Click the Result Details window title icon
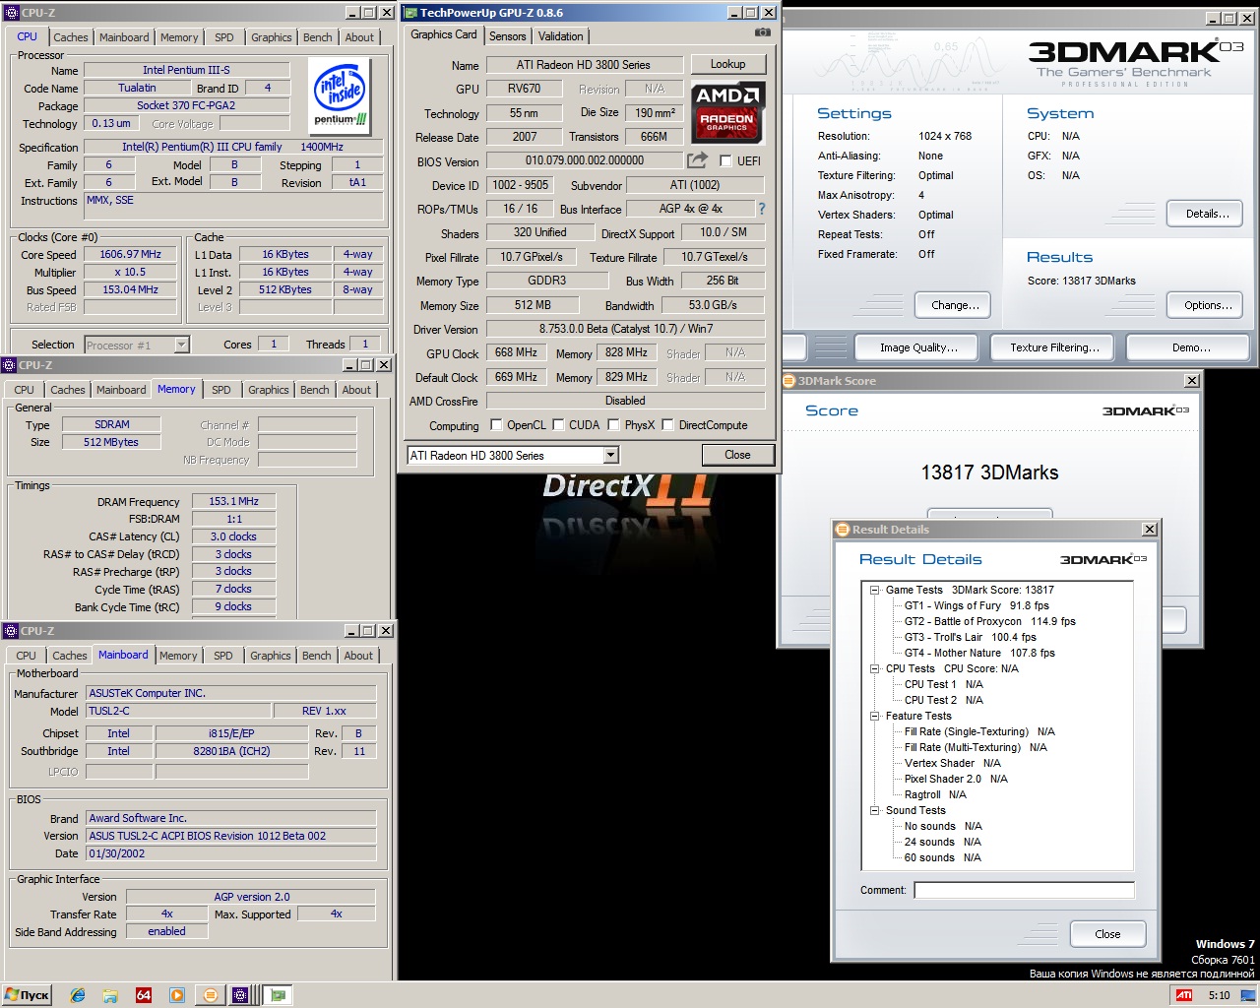The height and width of the screenshot is (1008, 1260). point(843,530)
